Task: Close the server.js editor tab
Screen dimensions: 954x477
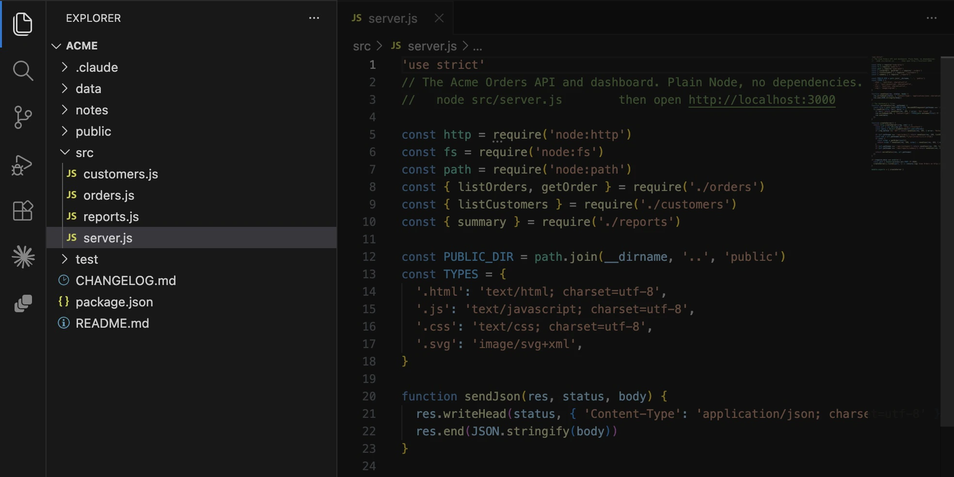Action: 439,18
